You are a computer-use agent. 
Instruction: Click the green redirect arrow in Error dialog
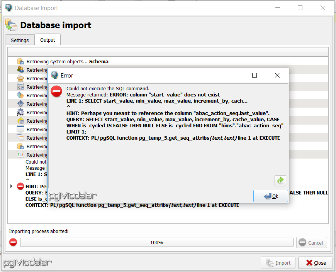point(280,181)
